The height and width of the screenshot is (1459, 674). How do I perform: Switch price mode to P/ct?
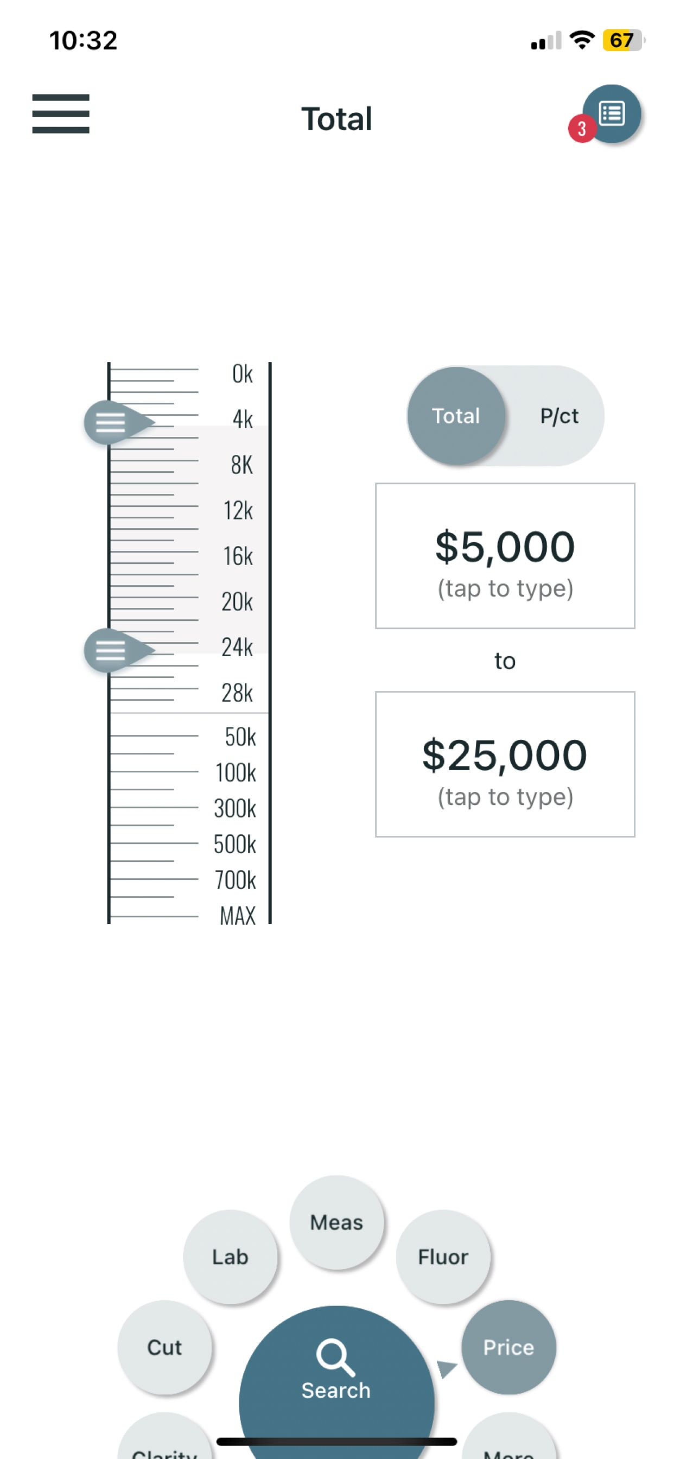559,416
